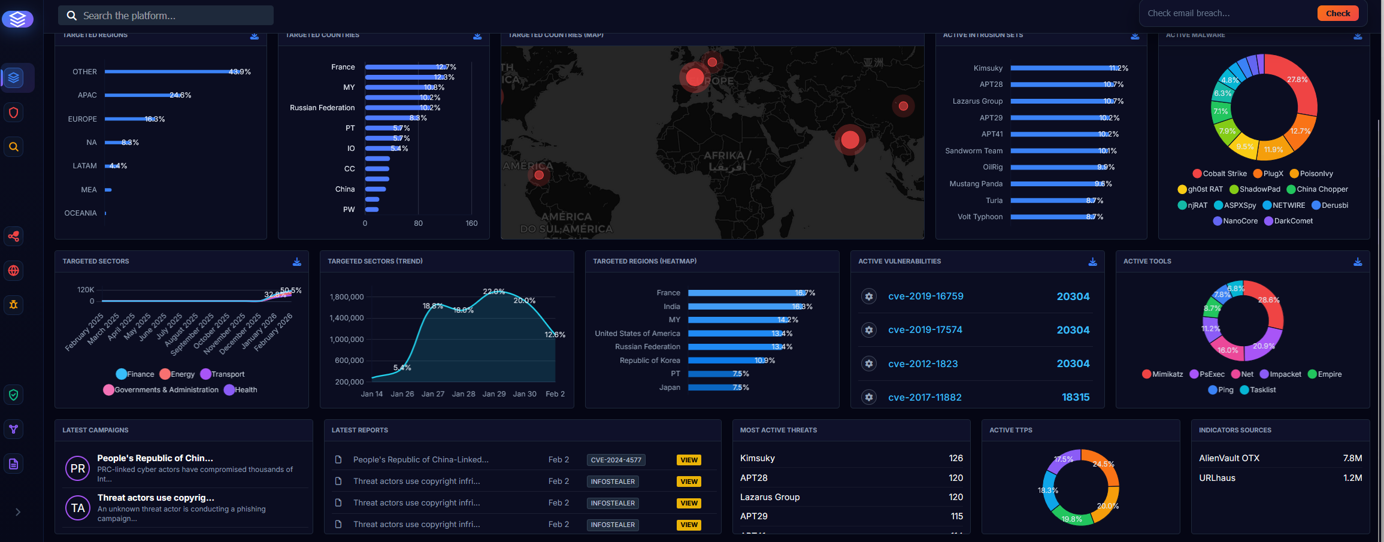
Task: Click the TA campaign avatar
Action: (x=78, y=508)
